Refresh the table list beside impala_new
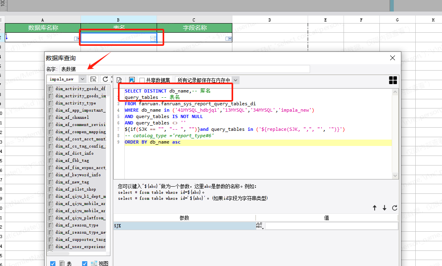The width and height of the screenshot is (442, 266). click(x=105, y=79)
